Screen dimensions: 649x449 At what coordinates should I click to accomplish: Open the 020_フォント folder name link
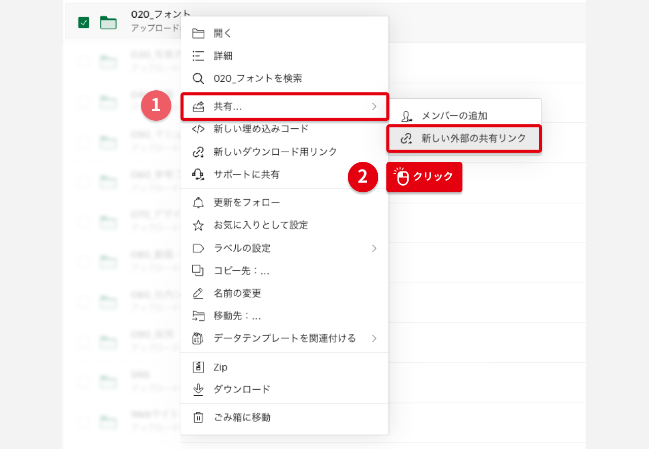coord(160,15)
